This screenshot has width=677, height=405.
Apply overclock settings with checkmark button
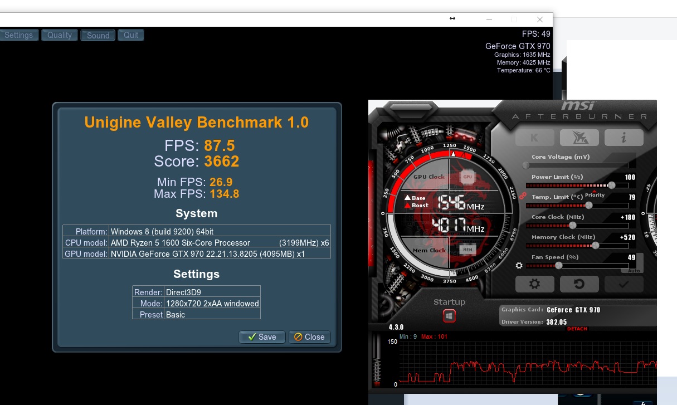pos(624,284)
